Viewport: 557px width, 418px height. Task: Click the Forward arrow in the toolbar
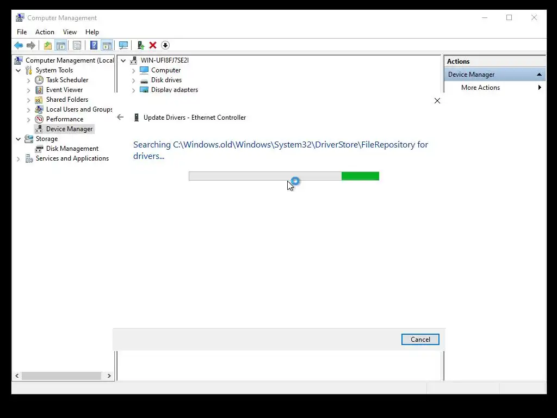click(x=31, y=46)
